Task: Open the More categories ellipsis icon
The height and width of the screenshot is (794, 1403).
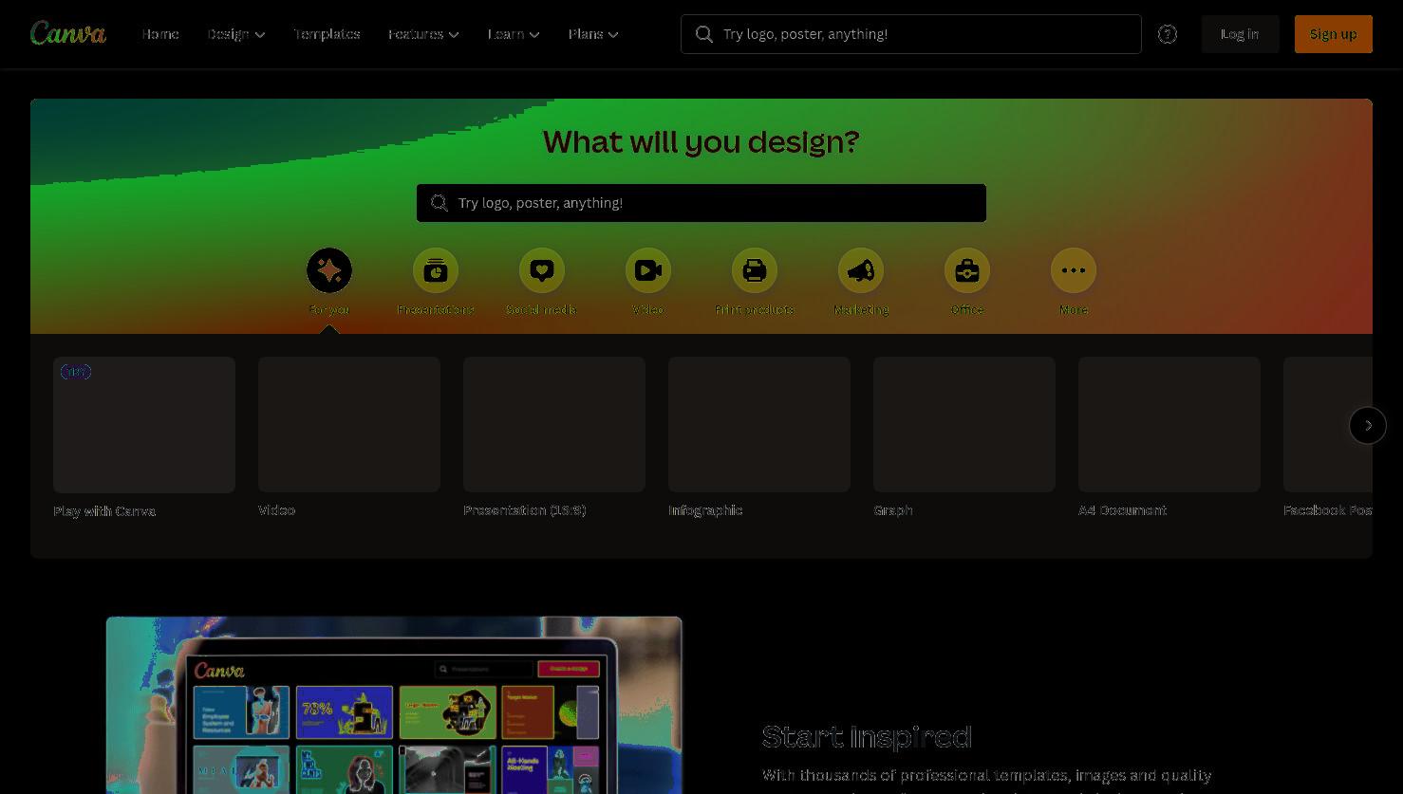Action: click(x=1074, y=270)
